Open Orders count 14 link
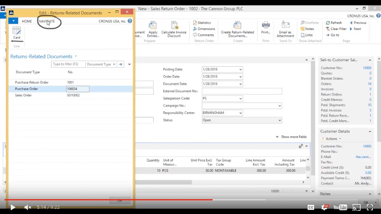381x214 pixels. [369, 84]
